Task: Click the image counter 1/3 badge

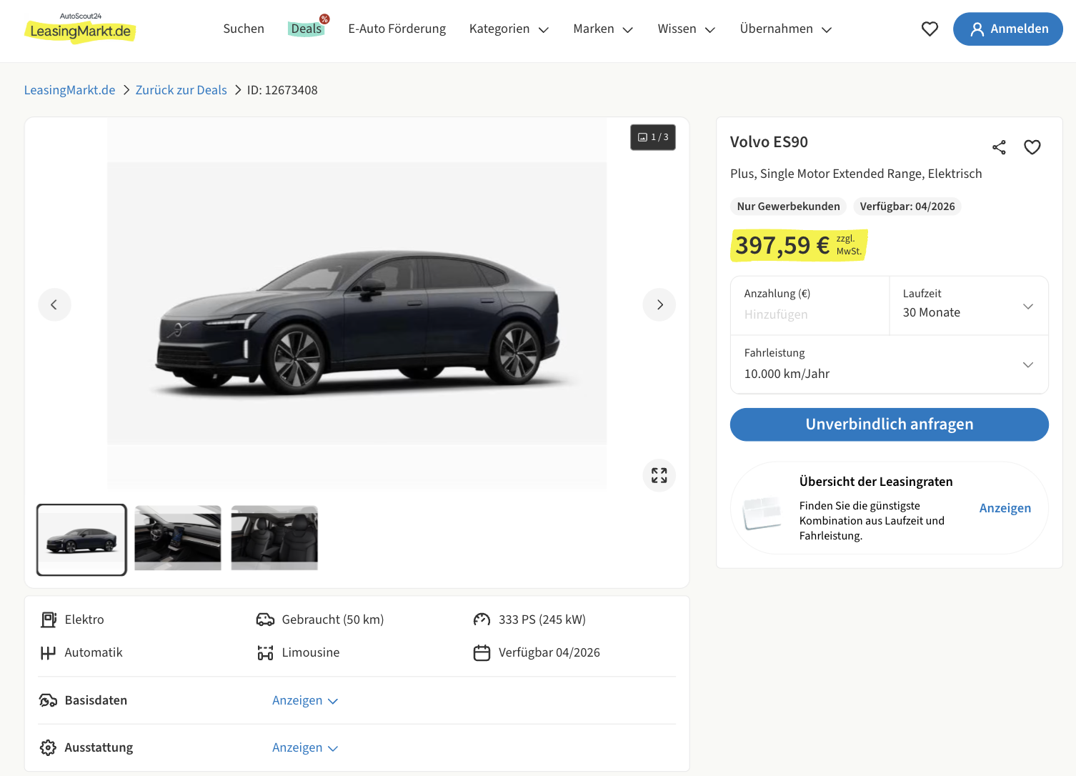Action: pyautogui.click(x=653, y=137)
